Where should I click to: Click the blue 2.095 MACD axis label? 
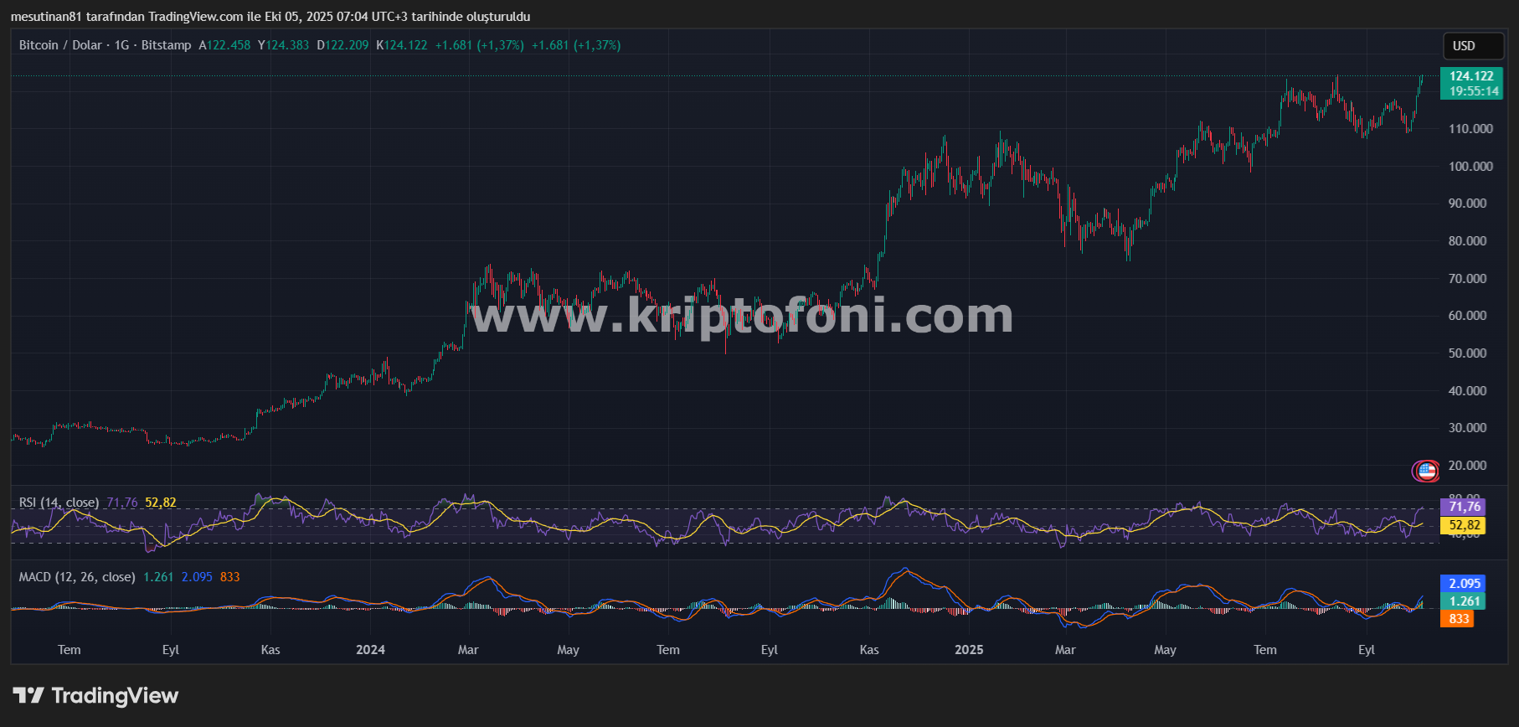tap(1465, 584)
